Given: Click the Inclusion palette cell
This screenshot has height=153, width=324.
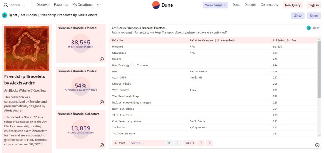Looking at the screenshot, I should pos(119,127).
